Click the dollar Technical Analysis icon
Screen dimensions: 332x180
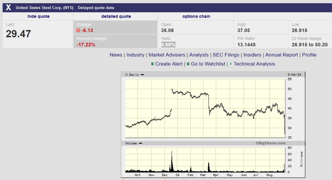click(x=231, y=64)
